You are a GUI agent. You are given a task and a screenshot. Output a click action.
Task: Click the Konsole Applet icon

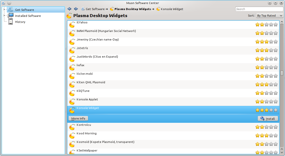pyautogui.click(x=72, y=101)
